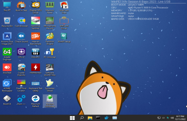This screenshot has width=187, height=121.
Task: Open File Explorer from the taskbar
Action: click(90, 118)
